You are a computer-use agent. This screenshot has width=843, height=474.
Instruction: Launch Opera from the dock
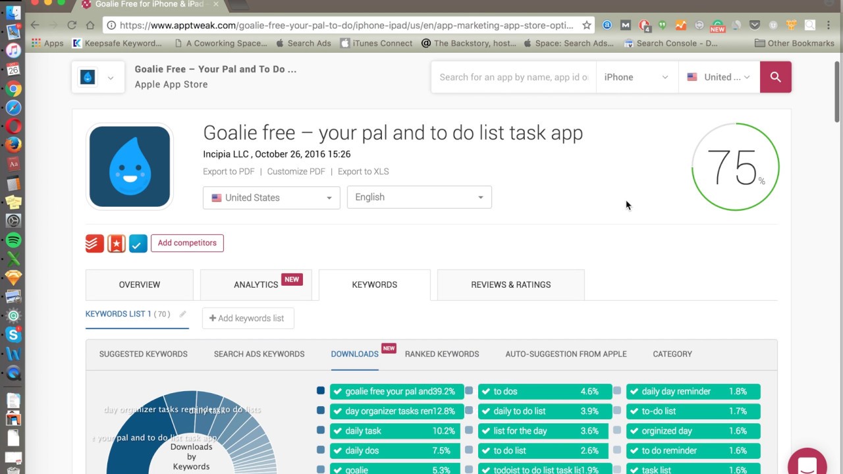click(x=13, y=126)
